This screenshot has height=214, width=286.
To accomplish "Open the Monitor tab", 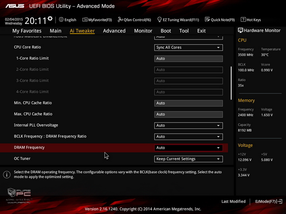I will pyautogui.click(x=143, y=31).
